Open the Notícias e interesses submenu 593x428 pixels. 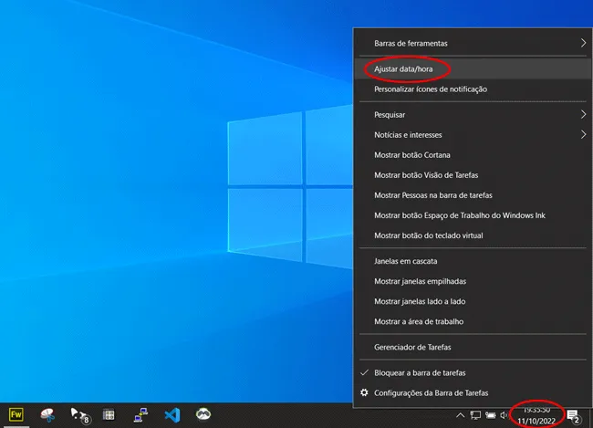tap(473, 135)
